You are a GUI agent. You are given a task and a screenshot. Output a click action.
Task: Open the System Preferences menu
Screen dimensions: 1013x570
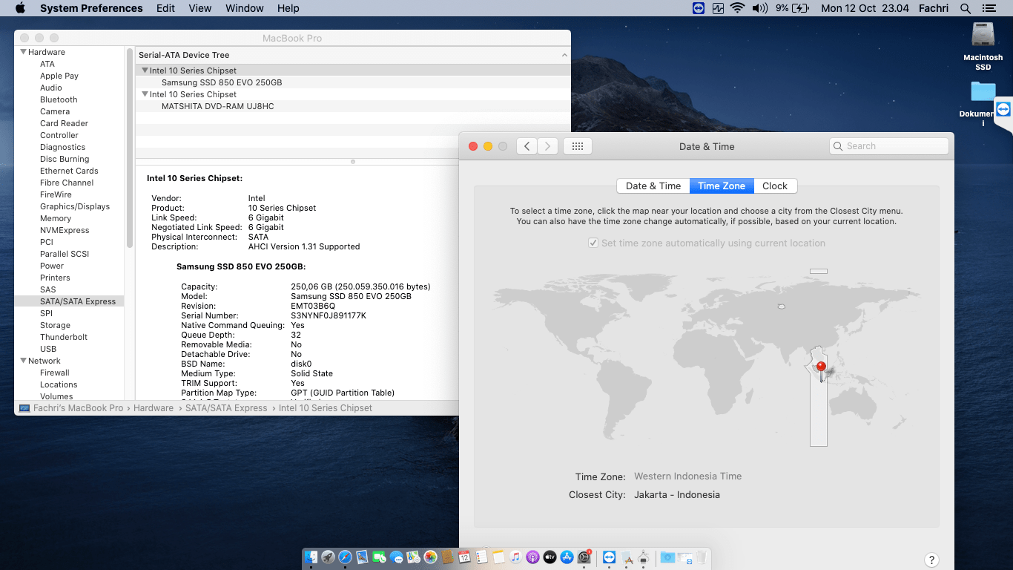click(91, 8)
